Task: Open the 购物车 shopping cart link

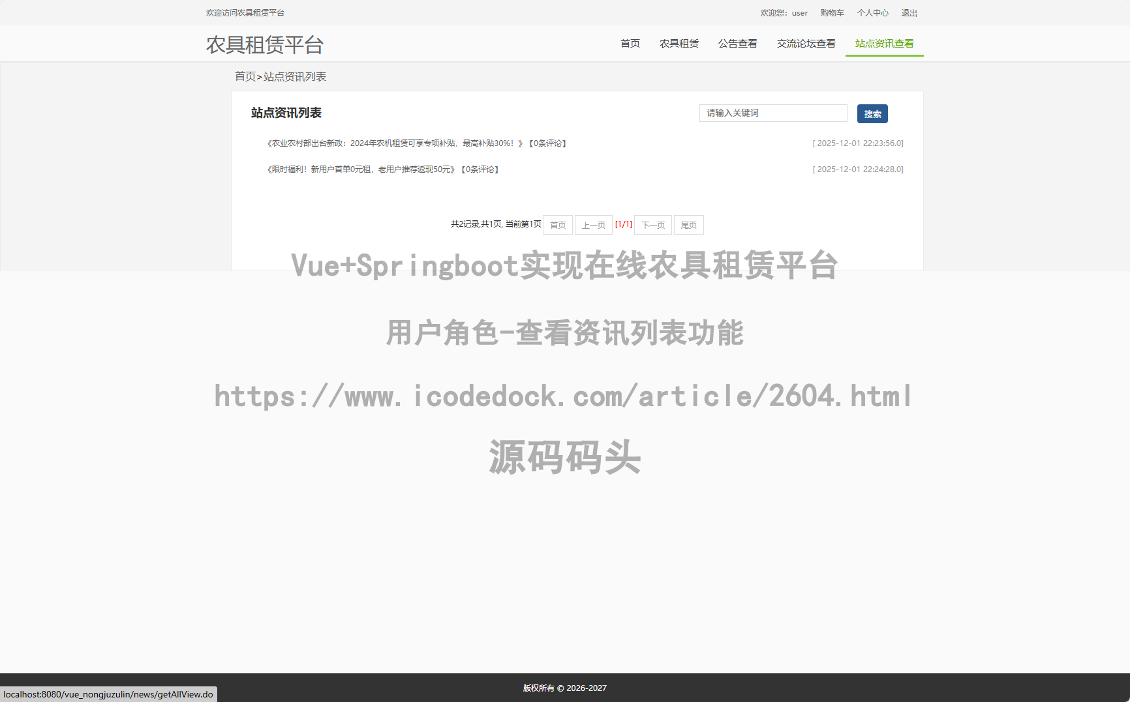Action: coord(832,12)
